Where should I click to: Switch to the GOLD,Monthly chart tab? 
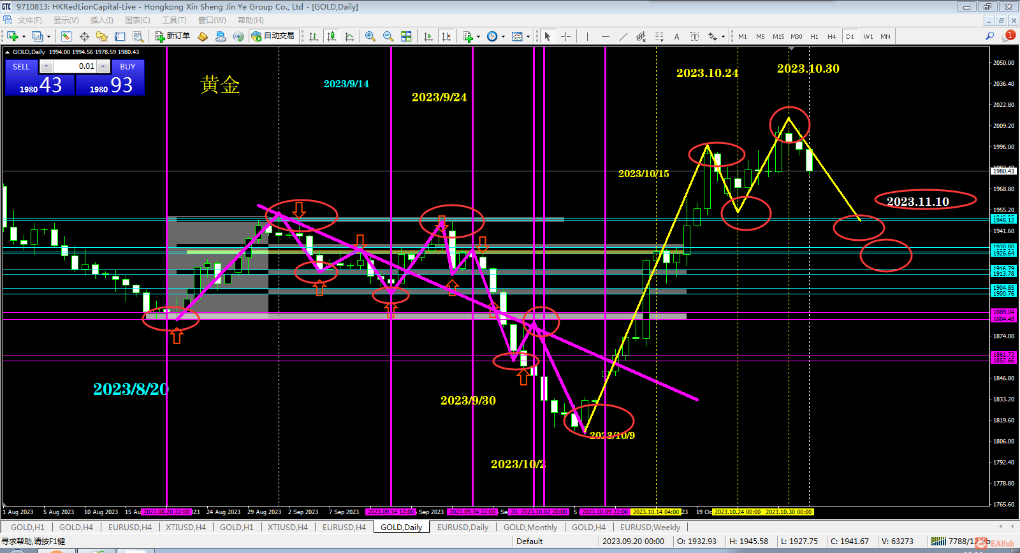(x=530, y=527)
